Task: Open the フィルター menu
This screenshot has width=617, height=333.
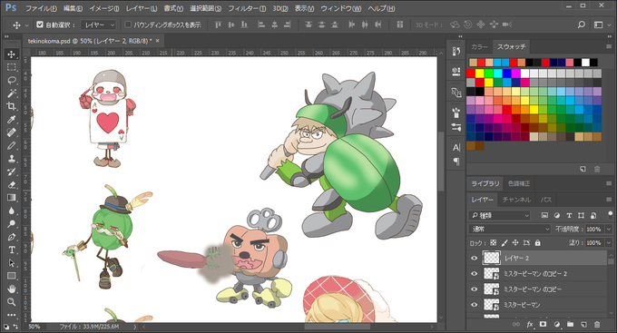Action: point(247,8)
